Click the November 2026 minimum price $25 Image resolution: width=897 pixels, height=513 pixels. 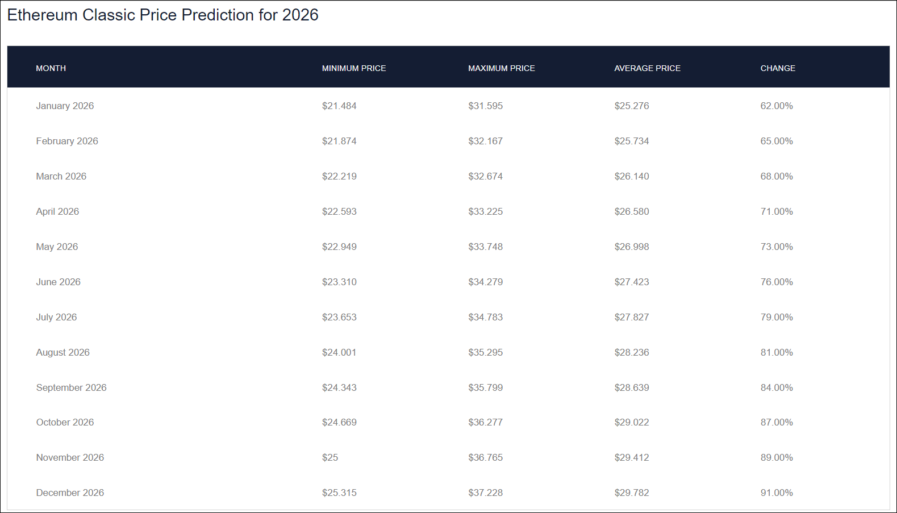pos(330,457)
